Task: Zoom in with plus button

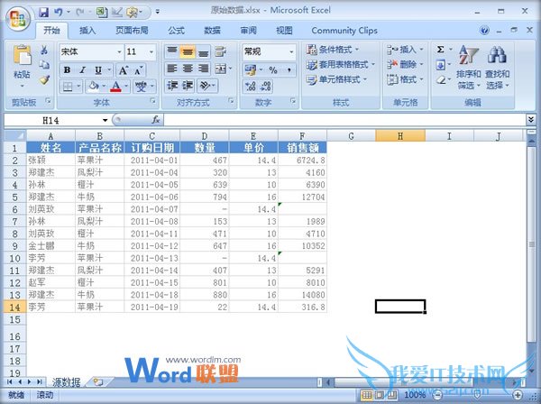Action: [x=517, y=395]
